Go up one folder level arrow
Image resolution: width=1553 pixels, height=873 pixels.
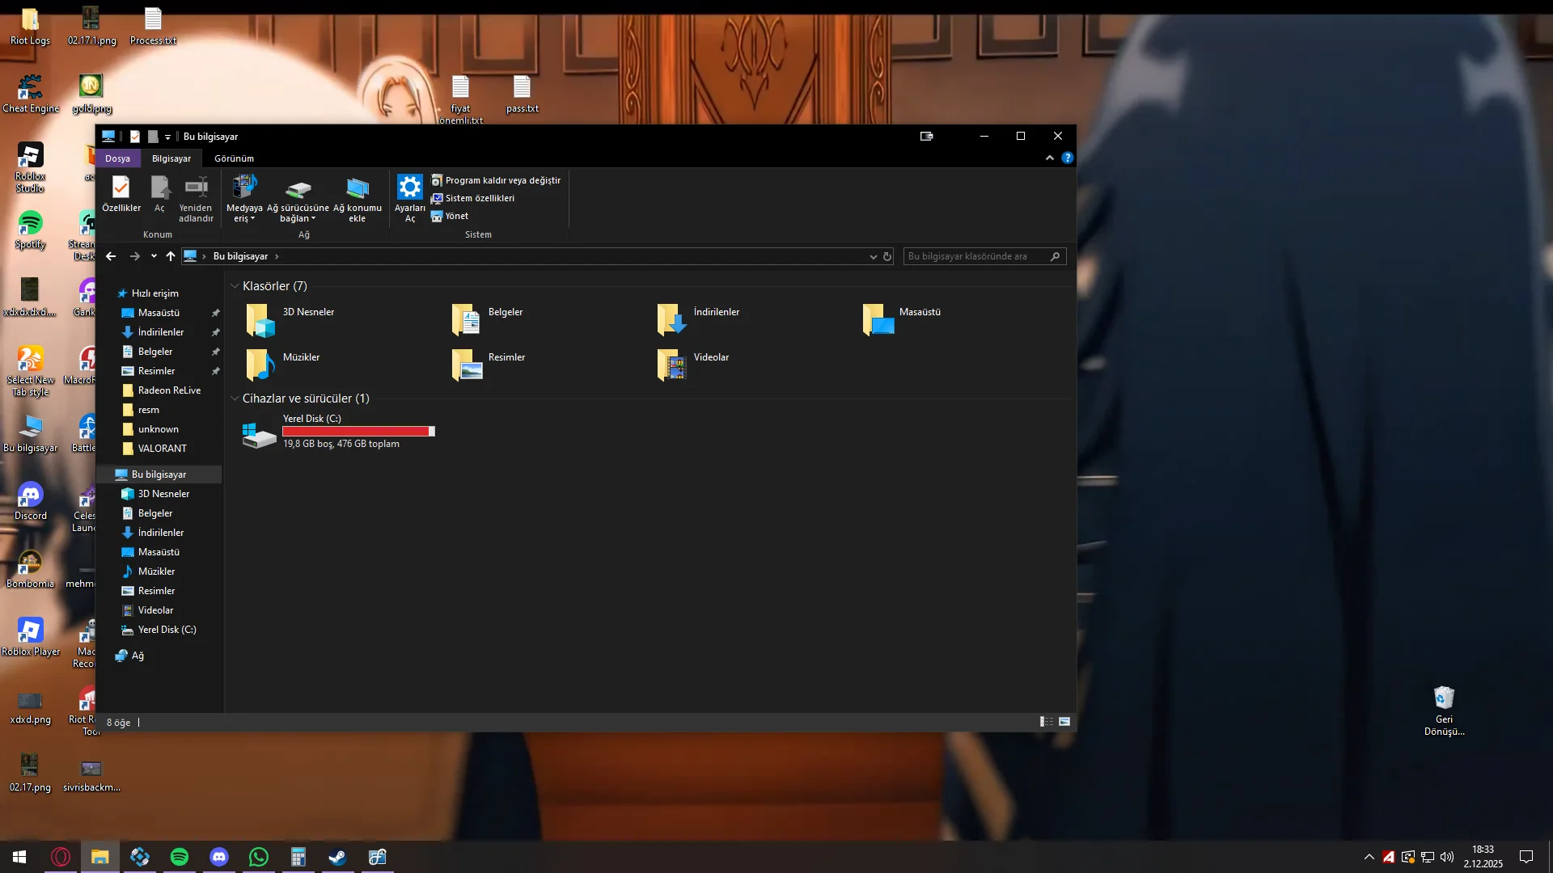pos(171,256)
